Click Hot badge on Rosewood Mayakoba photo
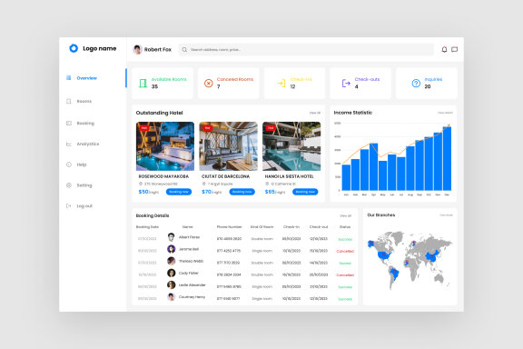Image resolution: width=523 pixels, height=349 pixels. [143, 128]
